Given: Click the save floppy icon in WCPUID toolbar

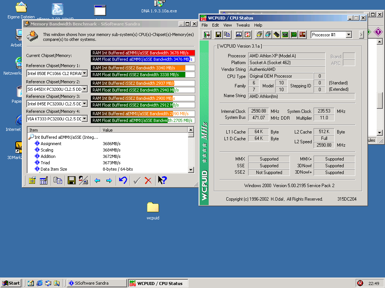Looking at the screenshot, I should [218, 35].
